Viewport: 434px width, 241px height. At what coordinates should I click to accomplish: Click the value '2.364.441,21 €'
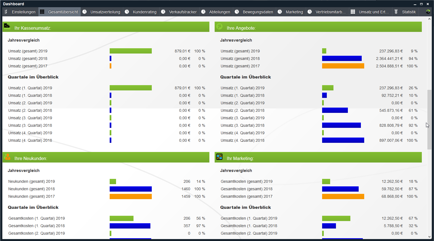tap(389, 59)
